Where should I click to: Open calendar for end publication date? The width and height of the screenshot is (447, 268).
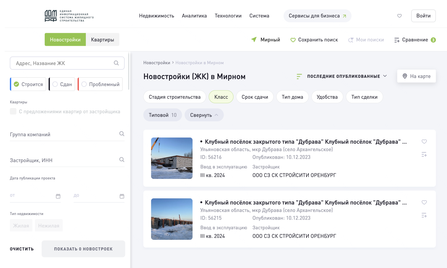click(x=122, y=196)
